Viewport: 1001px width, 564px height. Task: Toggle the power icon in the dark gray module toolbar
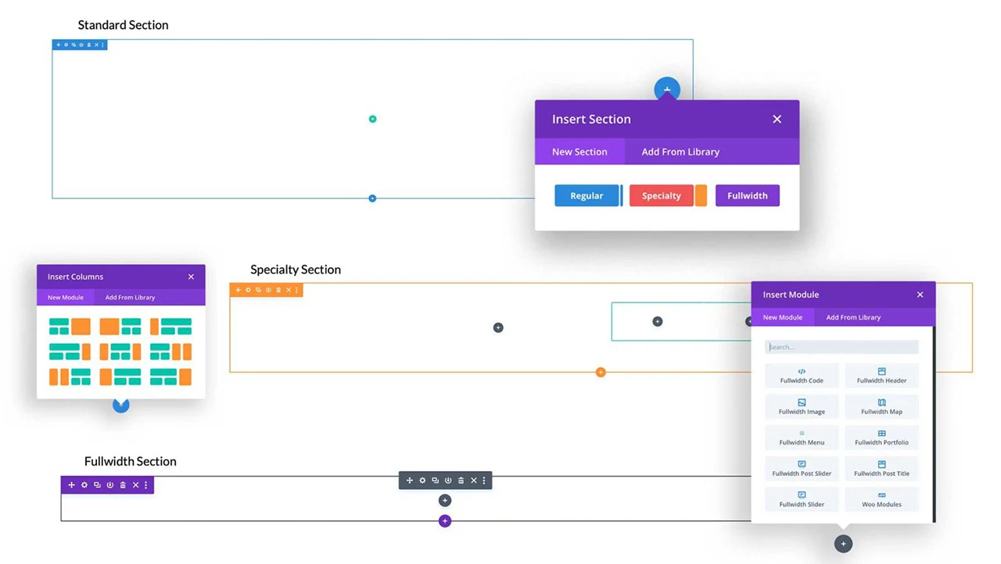(448, 480)
